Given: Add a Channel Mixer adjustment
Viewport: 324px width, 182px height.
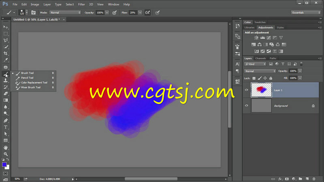Looking at the screenshot, I should click(278, 44).
